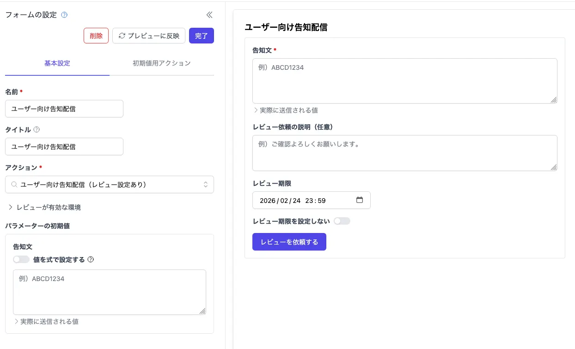This screenshot has height=349, width=575.
Task: Click the レビュー期限 date-time field
Action: [312, 200]
